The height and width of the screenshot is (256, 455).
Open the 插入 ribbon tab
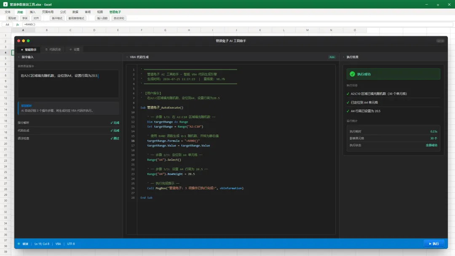32,12
